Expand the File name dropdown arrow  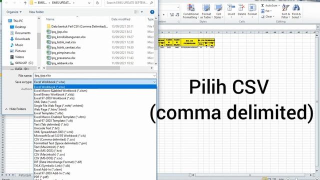tap(154, 75)
